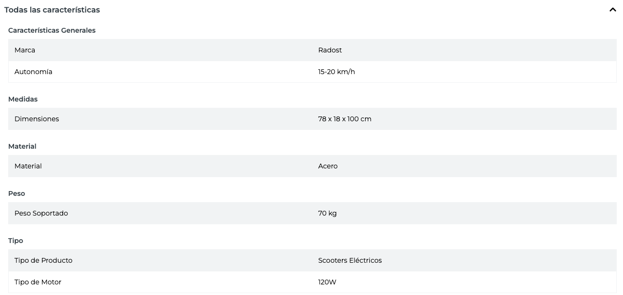623x295 pixels.
Task: Select the Acero material value
Action: pos(328,166)
